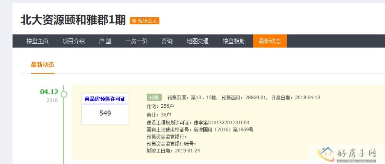Viewport: 385px width, 164px height.
Task: Click the 04.12 timeline date
Action: [49, 92]
